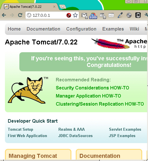148x161 pixels.
Task: Click the Developer Quick Start heading
Action: point(33,121)
